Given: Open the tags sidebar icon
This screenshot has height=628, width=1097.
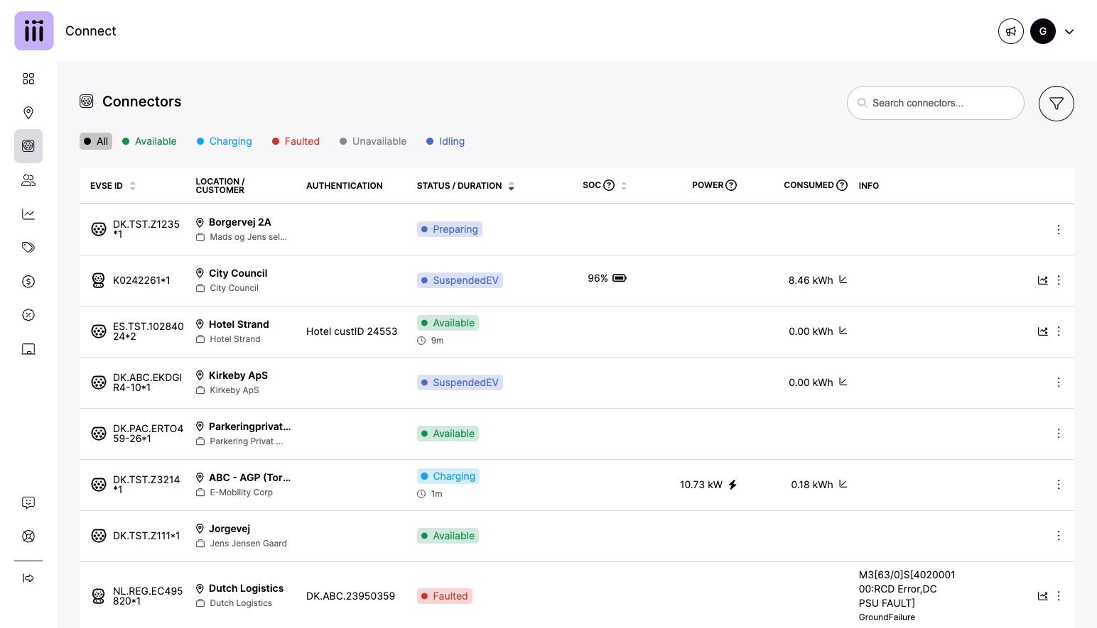Looking at the screenshot, I should pyautogui.click(x=28, y=248).
